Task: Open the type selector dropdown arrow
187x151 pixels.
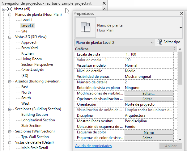Action: (181, 27)
